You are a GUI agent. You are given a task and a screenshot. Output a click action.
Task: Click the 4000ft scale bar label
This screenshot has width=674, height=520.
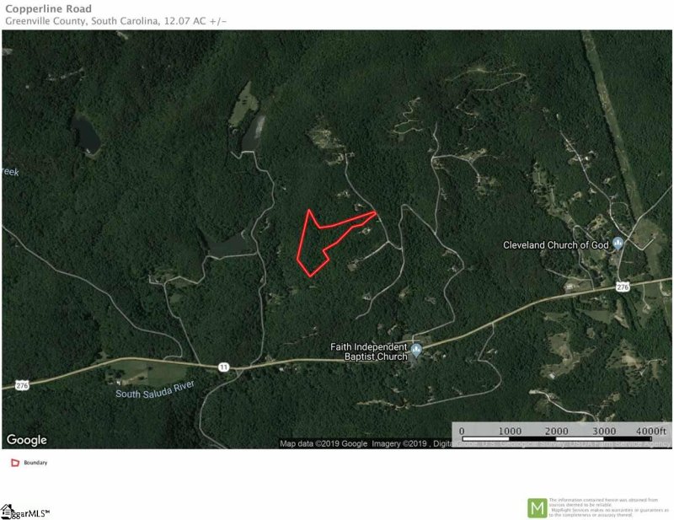click(x=650, y=431)
